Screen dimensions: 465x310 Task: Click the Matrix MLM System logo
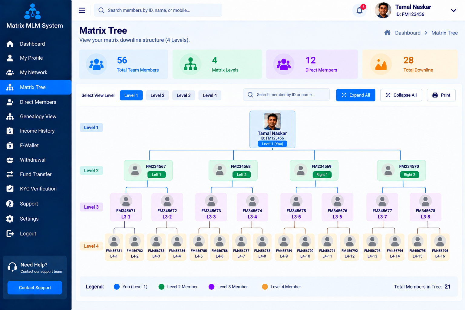(x=33, y=12)
